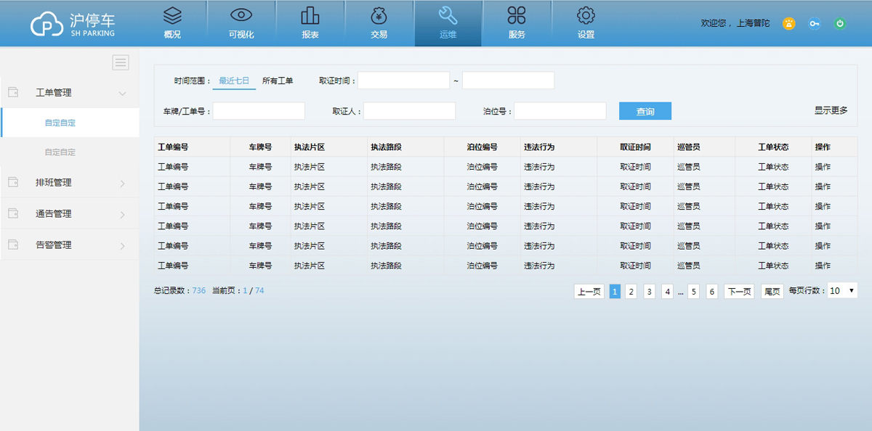872x431 pixels.
Task: Open the 服务 services icon
Action: point(517,23)
